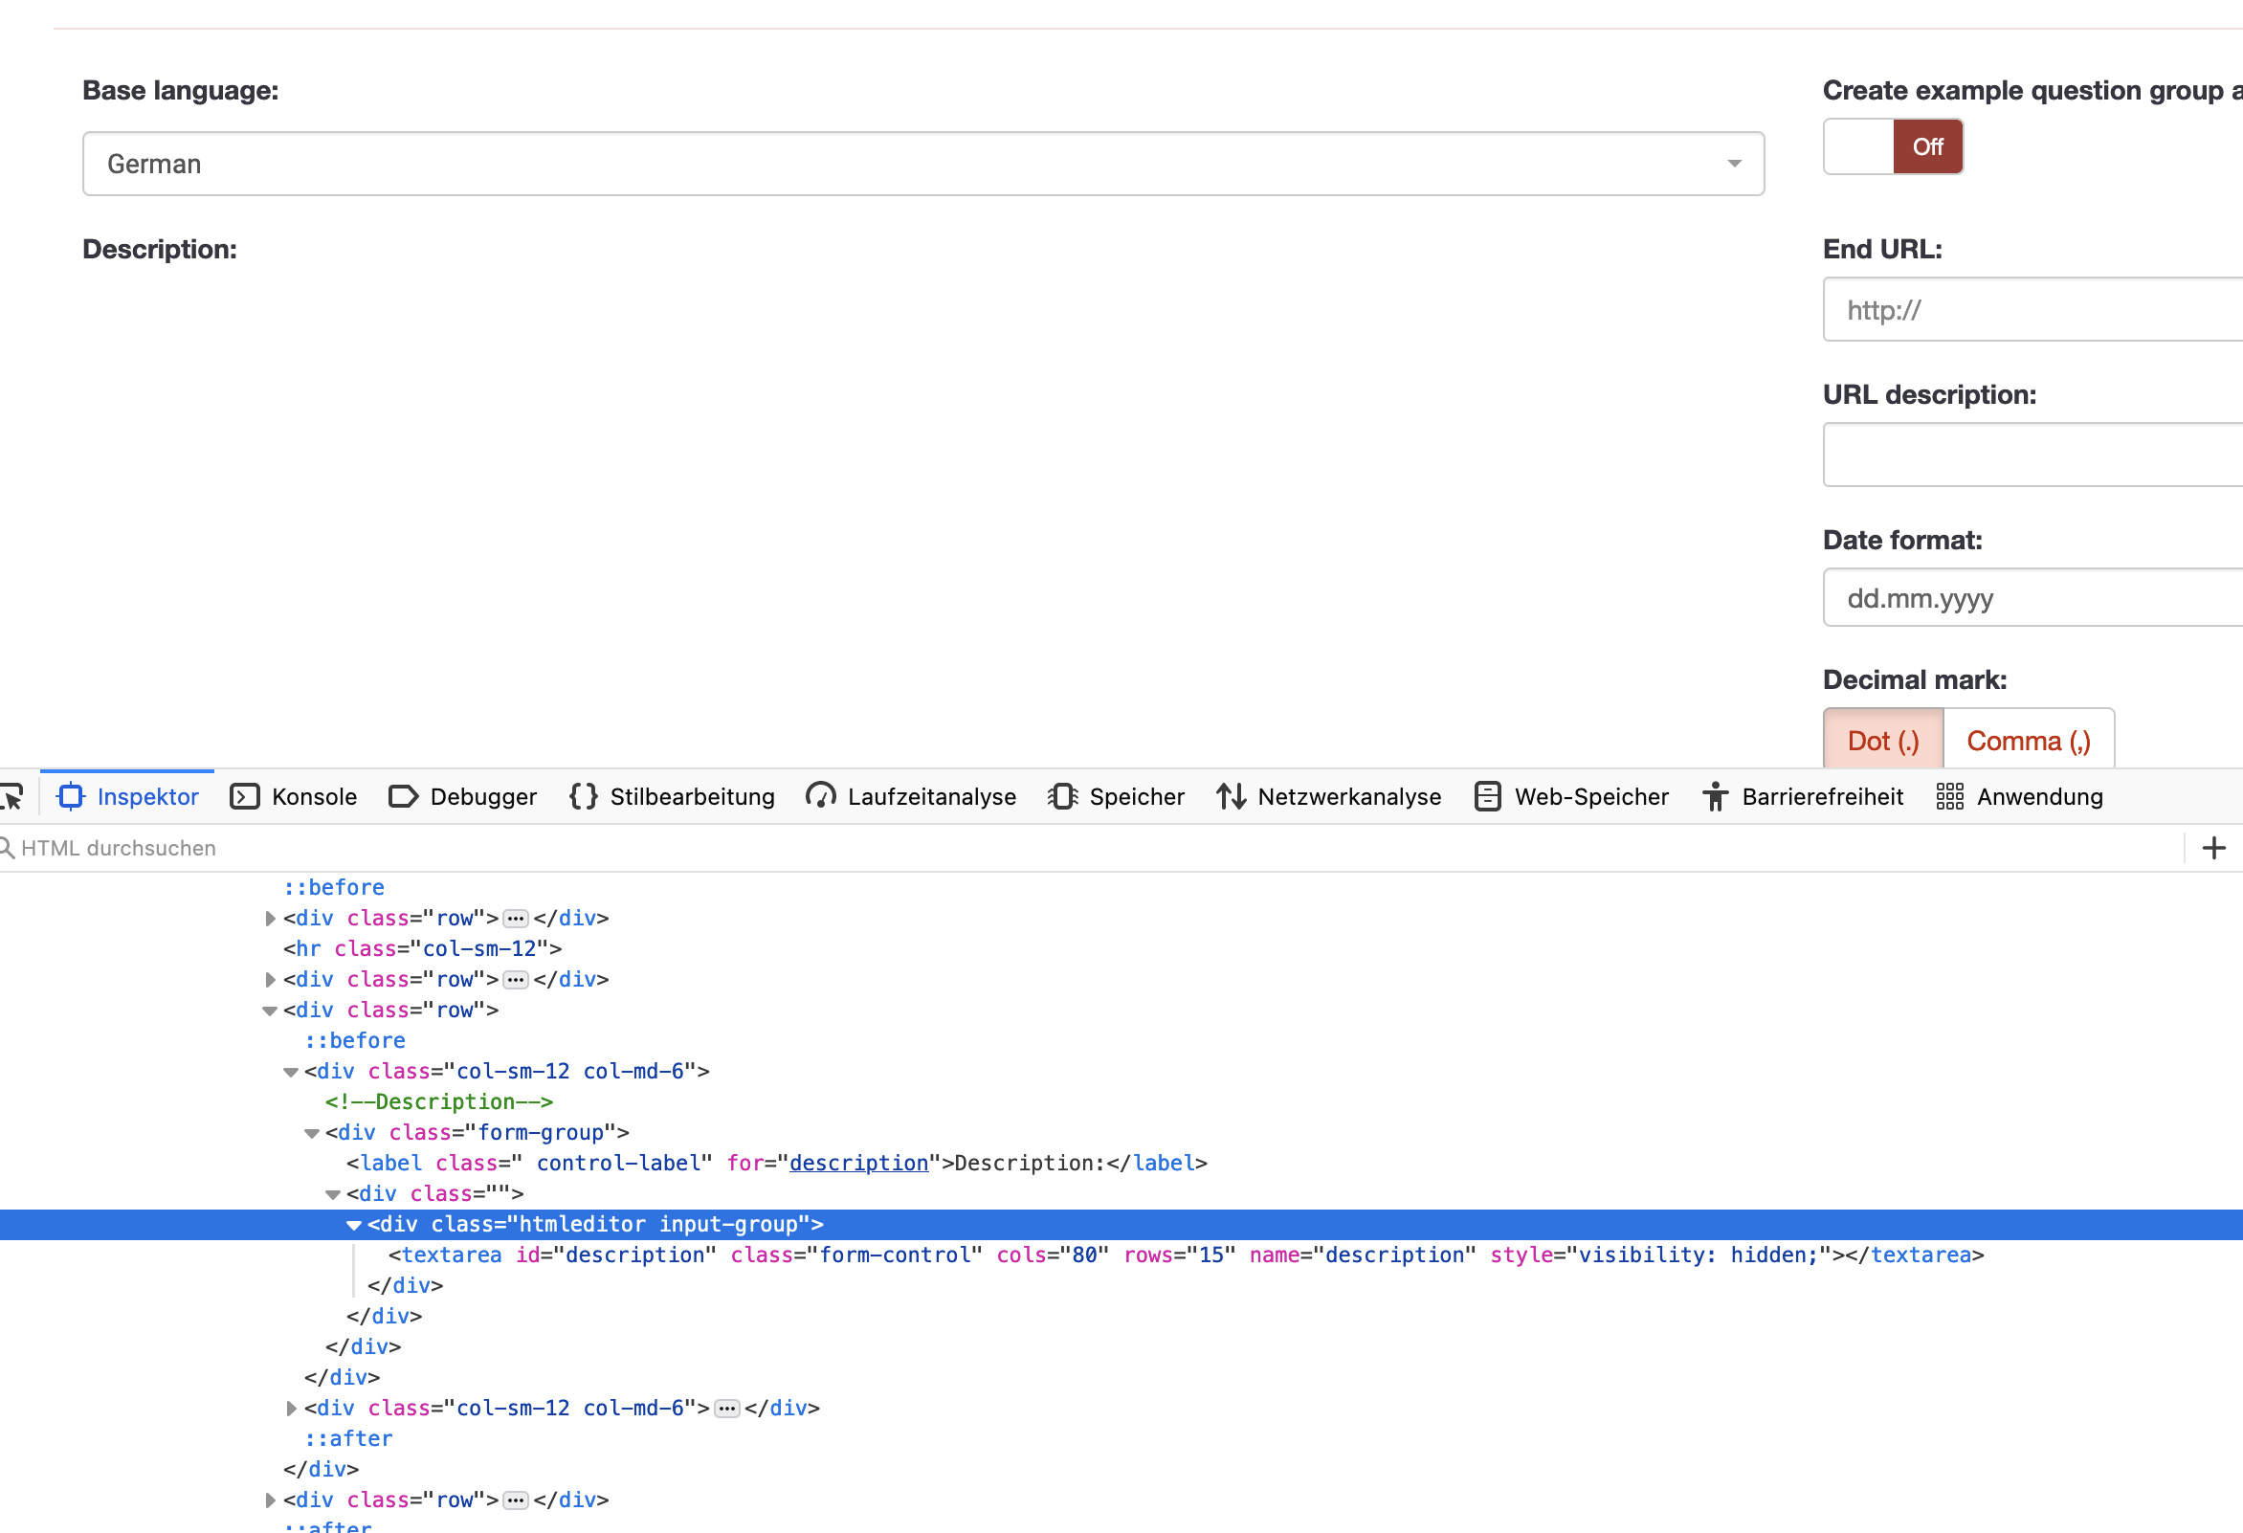Click the Inspektor tab icon
Viewport: 2243px width, 1533px height.
72,796
